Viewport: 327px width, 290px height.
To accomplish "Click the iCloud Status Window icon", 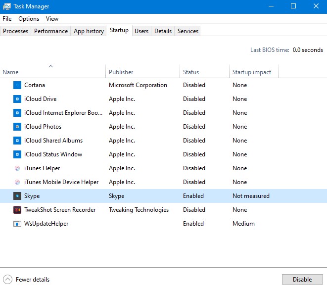I will tap(17, 154).
